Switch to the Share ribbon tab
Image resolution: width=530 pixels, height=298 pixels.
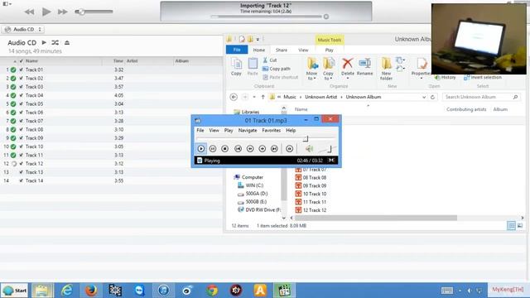point(282,50)
